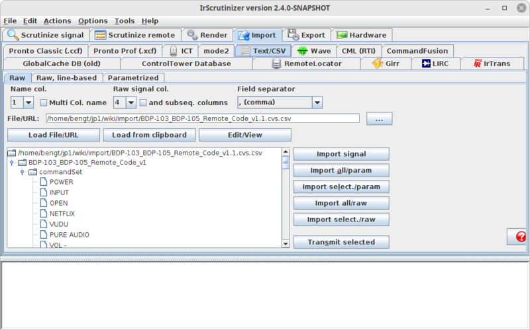
Task: Select the Export tab
Action: pos(306,35)
